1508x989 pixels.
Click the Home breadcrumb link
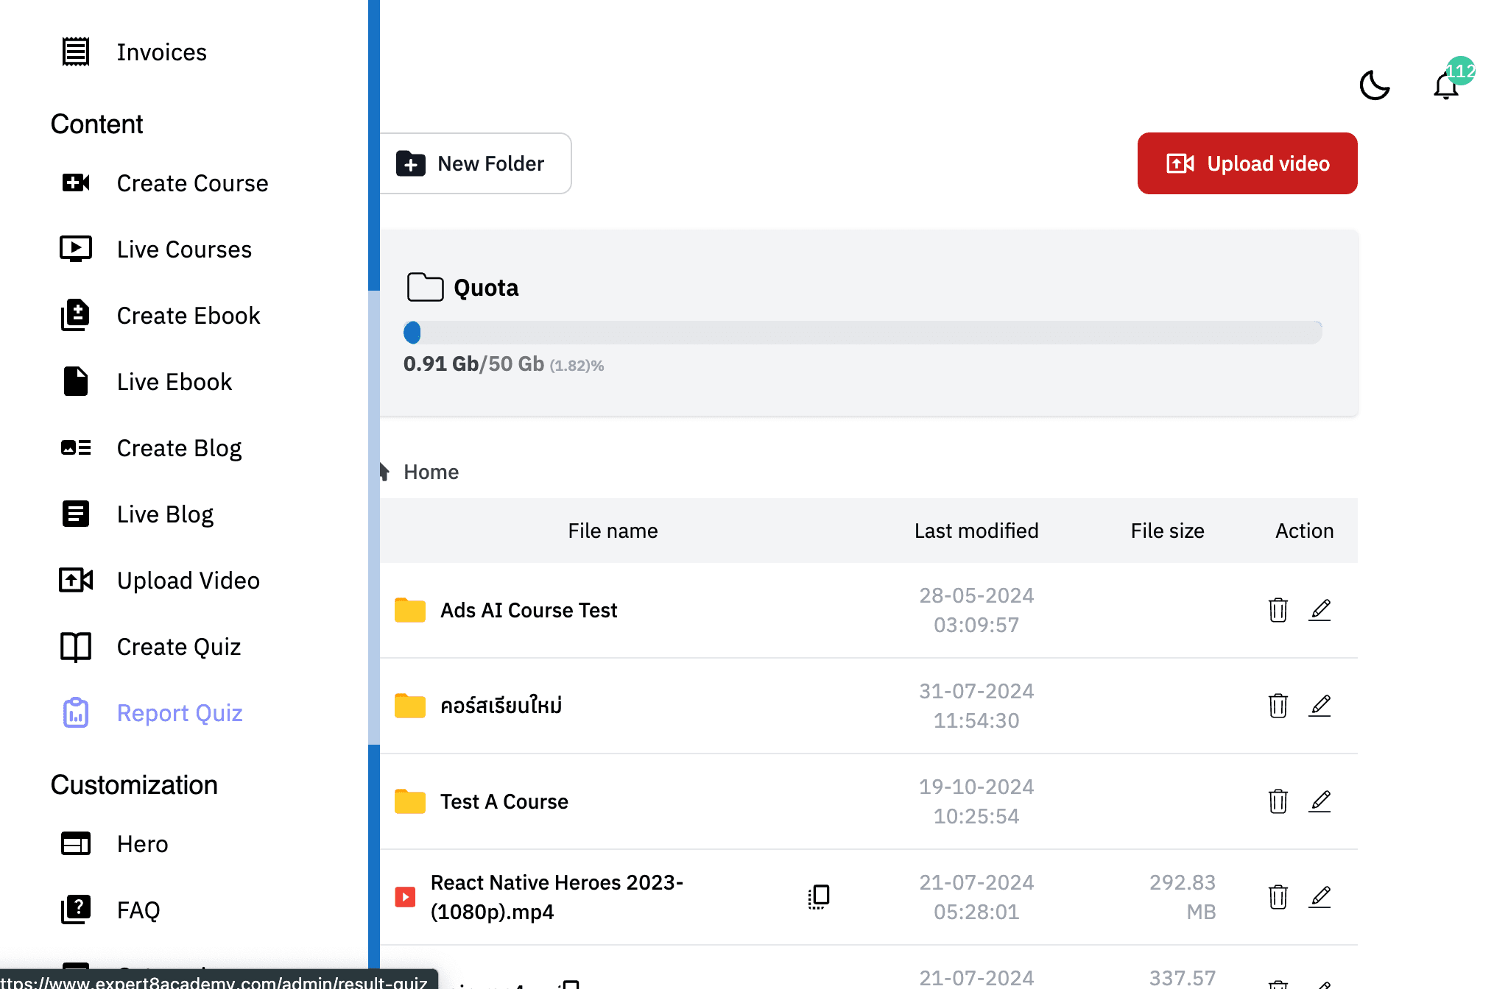[431, 472]
